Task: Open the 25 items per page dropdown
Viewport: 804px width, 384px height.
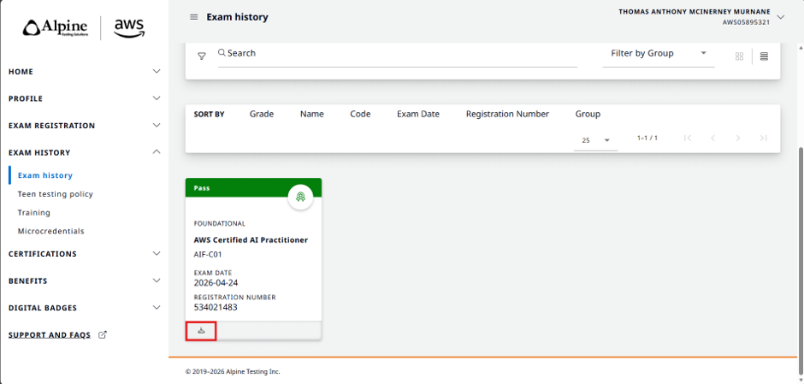Action: click(x=595, y=140)
